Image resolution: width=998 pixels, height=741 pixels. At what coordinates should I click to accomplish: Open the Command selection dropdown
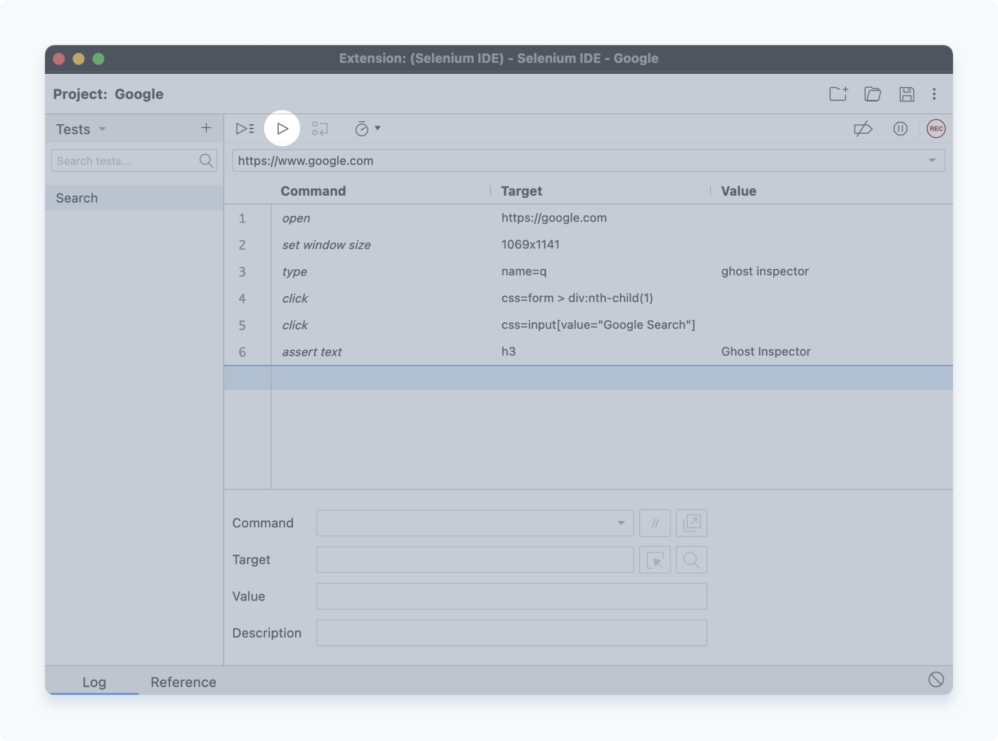coord(620,523)
